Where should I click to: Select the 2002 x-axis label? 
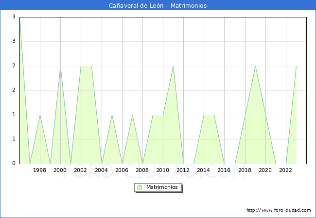click(x=80, y=170)
